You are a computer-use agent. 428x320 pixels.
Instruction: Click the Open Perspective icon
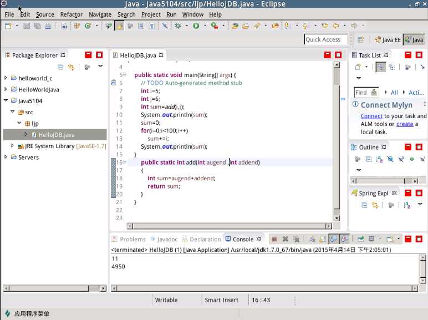click(360, 39)
